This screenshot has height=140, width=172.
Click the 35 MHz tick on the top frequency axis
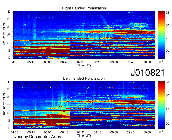pyautogui.click(x=9, y=19)
